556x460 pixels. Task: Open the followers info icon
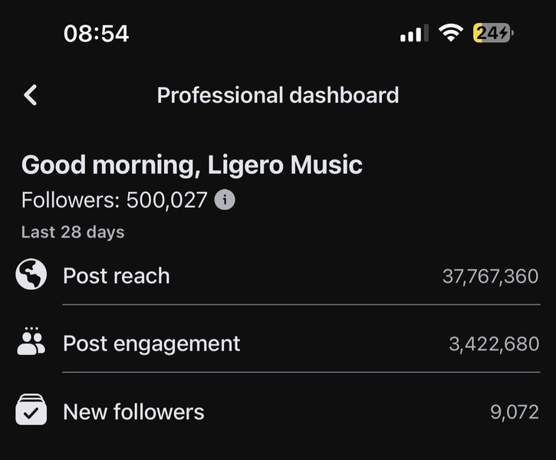225,200
